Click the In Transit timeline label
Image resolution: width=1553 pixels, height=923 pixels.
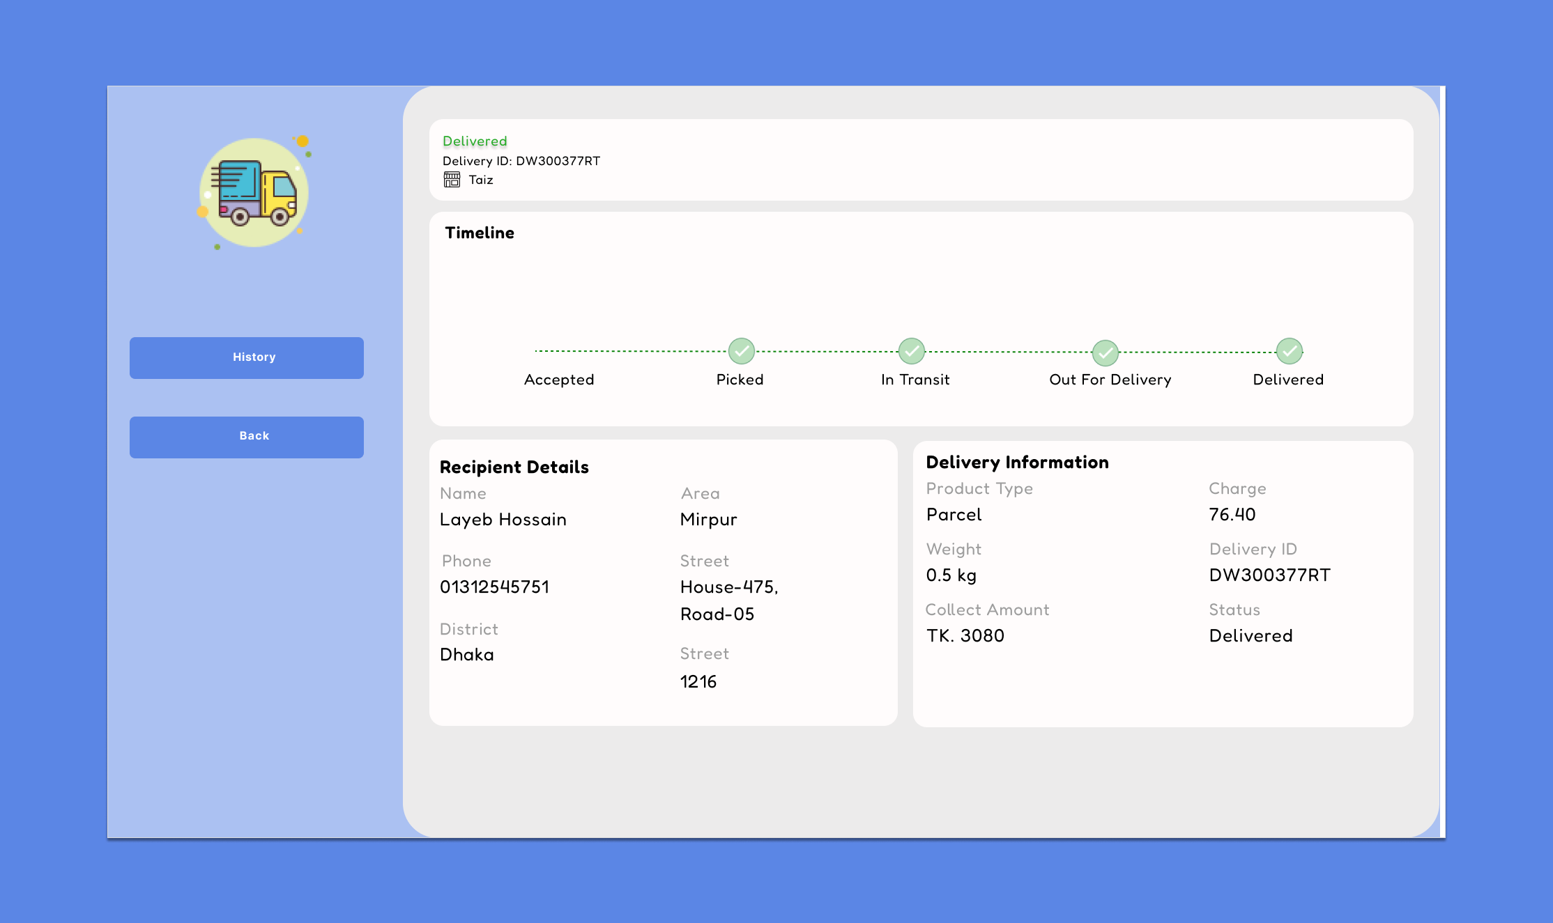tap(915, 380)
